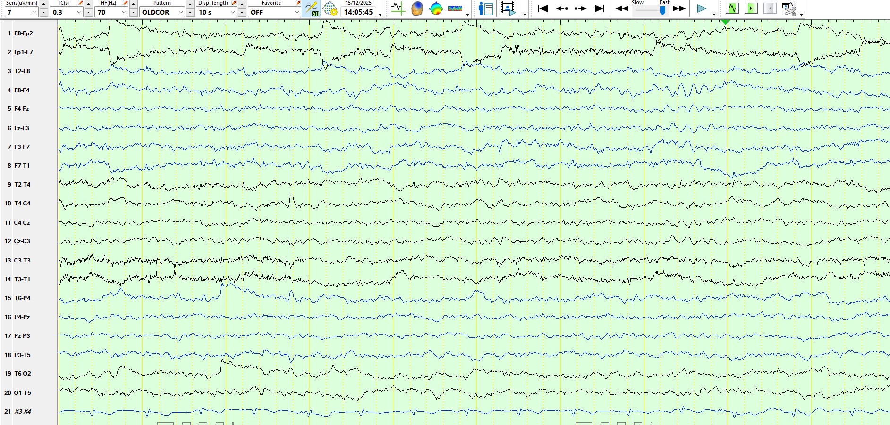Expand the video tools overflow arrow
Screen dimensions: 890x425
[525, 15]
